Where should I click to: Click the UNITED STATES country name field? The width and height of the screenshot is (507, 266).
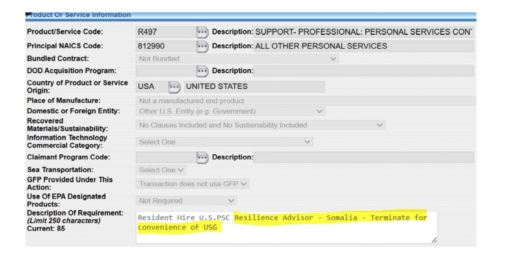[254, 87]
